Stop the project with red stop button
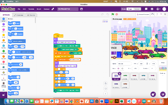 coord(117,14)
